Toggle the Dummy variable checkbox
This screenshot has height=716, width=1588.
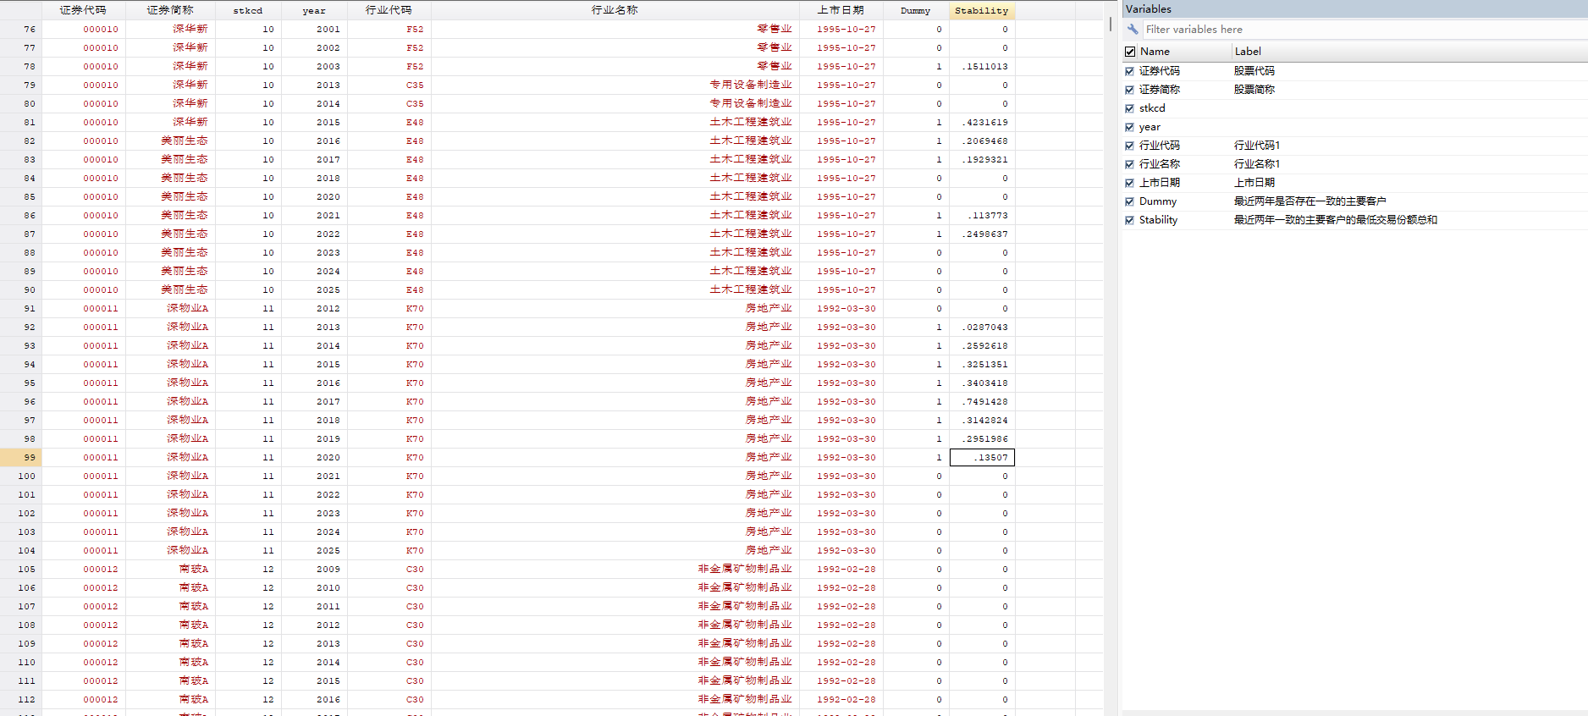point(1129,201)
